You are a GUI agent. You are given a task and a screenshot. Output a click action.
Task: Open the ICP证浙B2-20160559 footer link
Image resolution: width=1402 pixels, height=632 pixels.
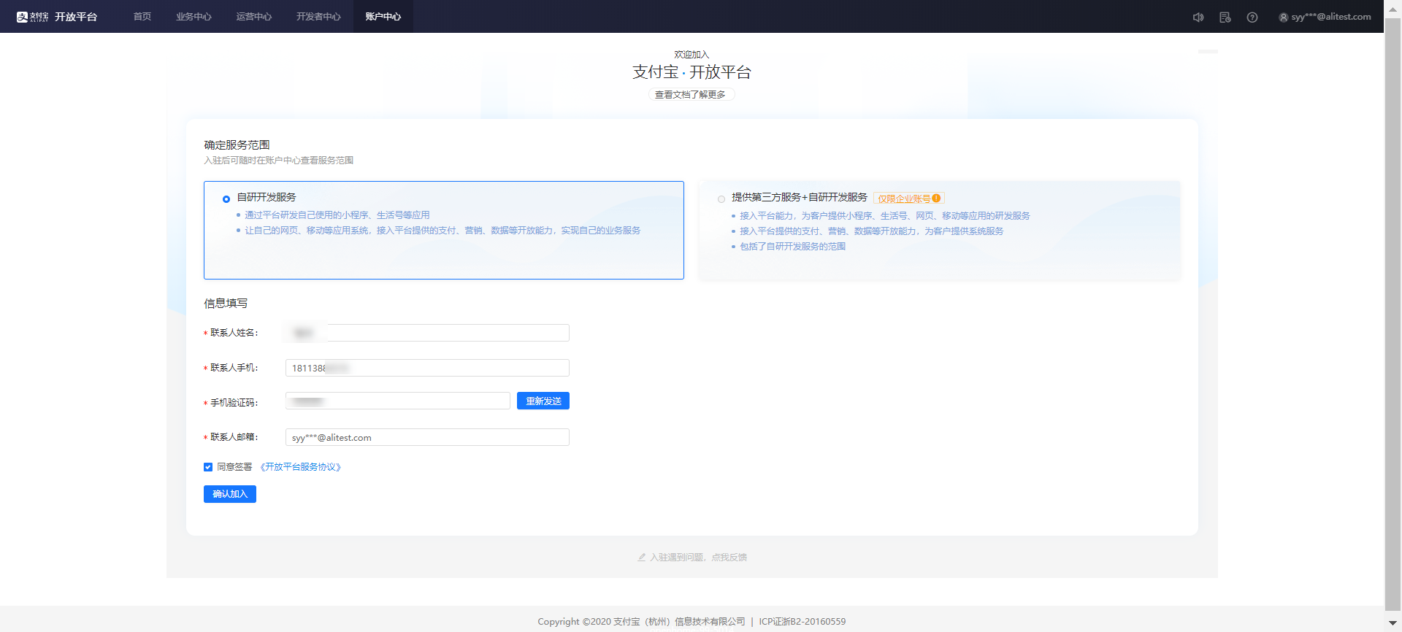pos(802,622)
